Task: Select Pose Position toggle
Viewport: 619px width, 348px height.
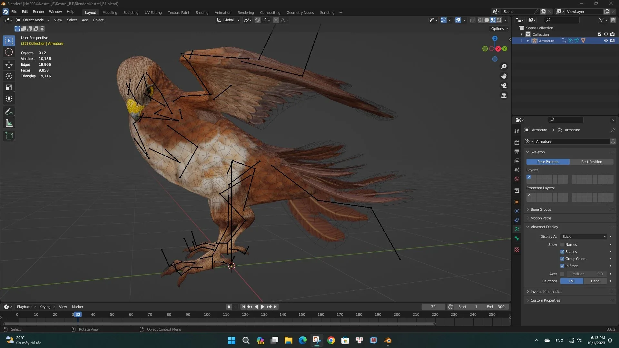Action: click(x=548, y=162)
